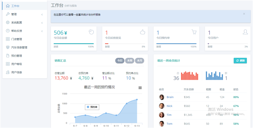The width and height of the screenshot is (253, 128).
Task: Click the shopping cart icon in 今日预约单 card
Action: (194, 32)
